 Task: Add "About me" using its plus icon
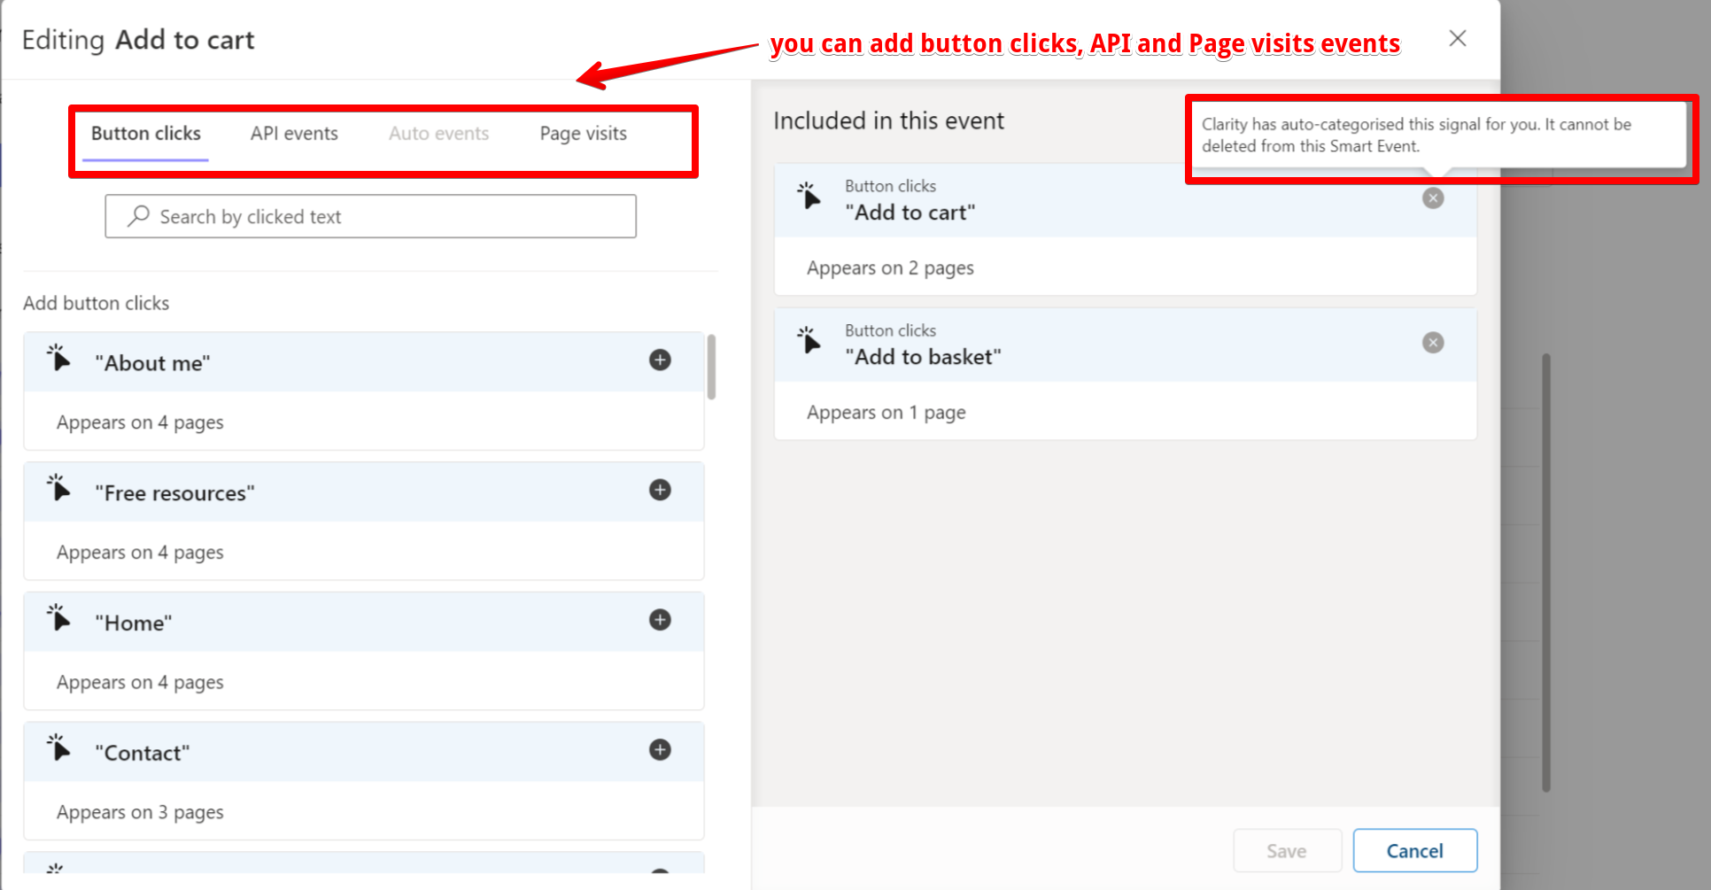click(660, 360)
